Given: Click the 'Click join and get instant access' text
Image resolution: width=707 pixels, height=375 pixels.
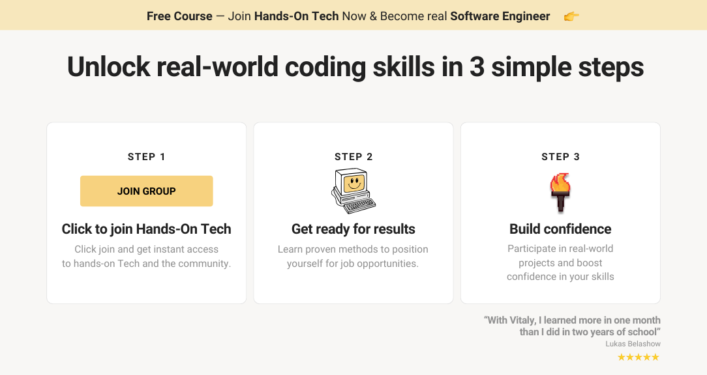Looking at the screenshot, I should (x=147, y=256).
